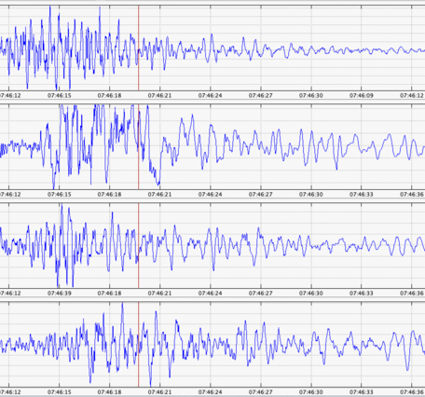
Task: Click 07:46:33 label under the second trace
Action: tap(362, 195)
